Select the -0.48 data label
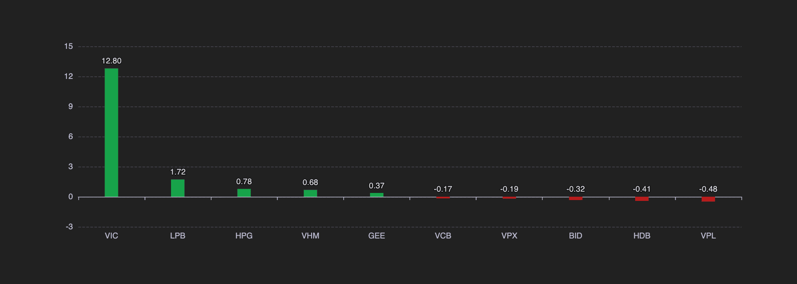The width and height of the screenshot is (797, 284). [708, 189]
